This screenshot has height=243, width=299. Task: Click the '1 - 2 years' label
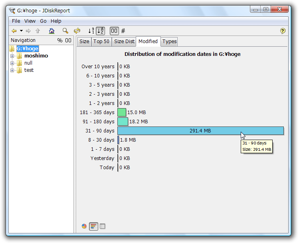tap(102, 103)
